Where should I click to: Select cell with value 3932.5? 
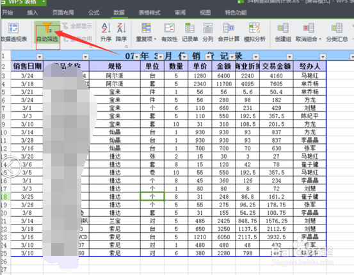coord(277,237)
